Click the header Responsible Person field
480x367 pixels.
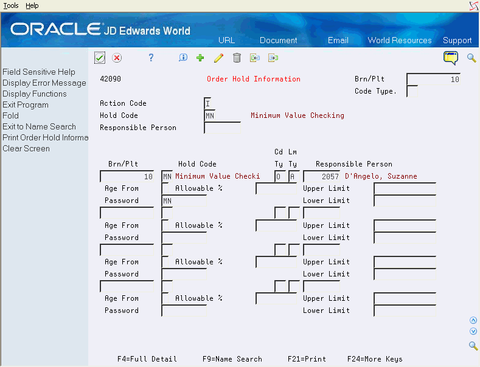(222, 128)
